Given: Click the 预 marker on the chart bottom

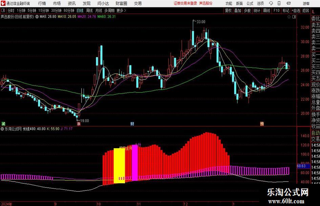Looking at the screenshot, I should (262, 123).
